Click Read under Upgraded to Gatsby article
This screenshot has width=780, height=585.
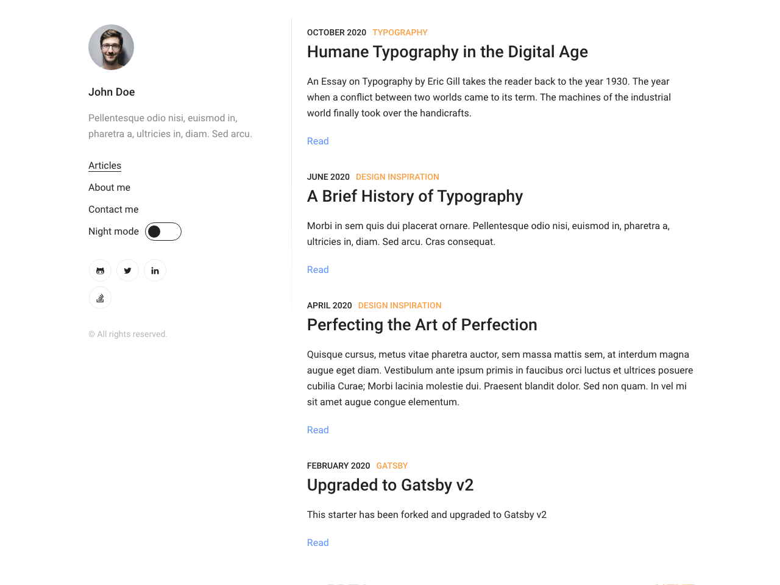click(317, 543)
